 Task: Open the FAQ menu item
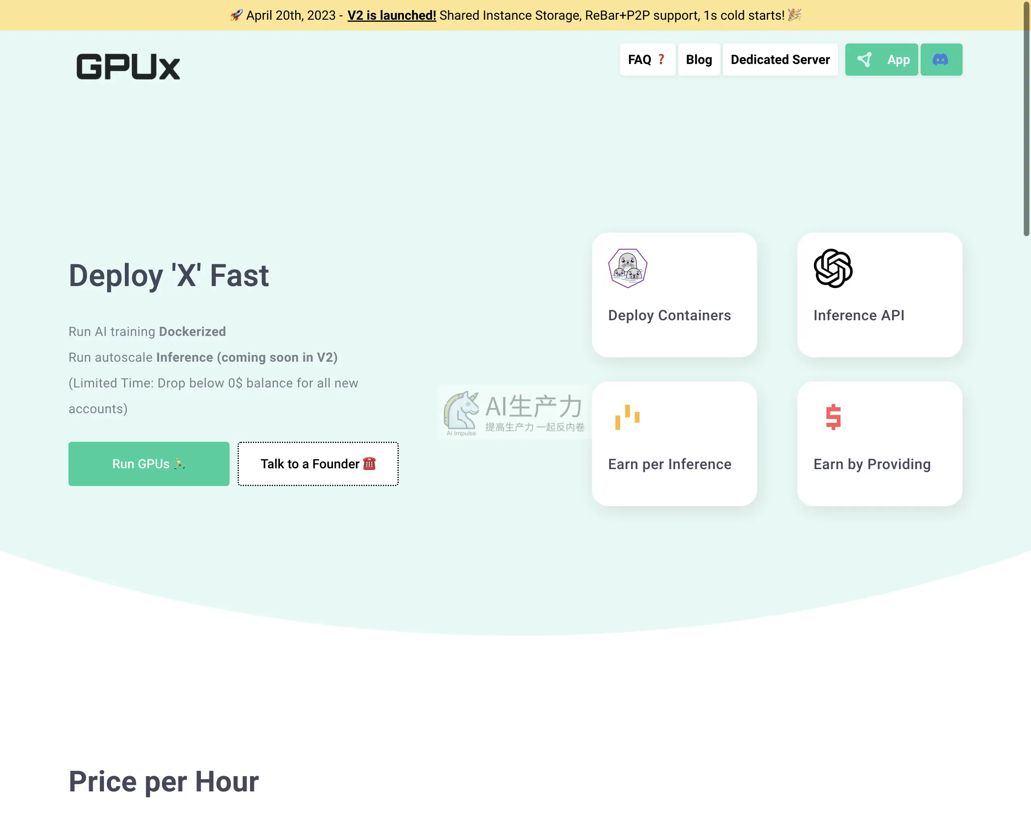(x=648, y=60)
